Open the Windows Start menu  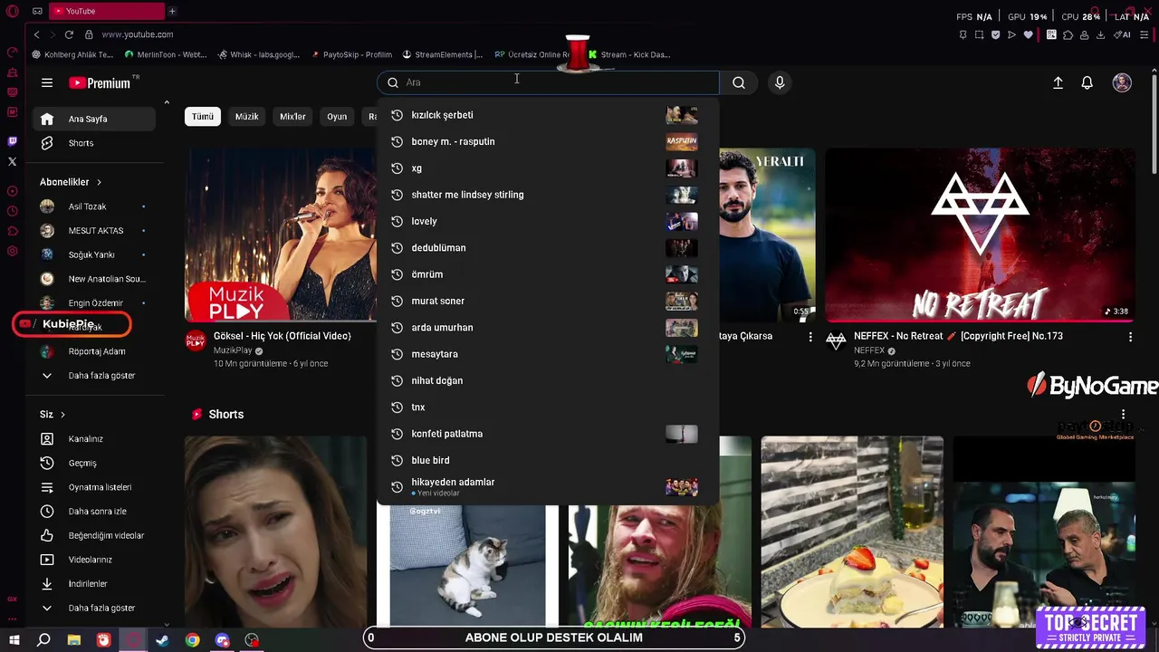14,640
